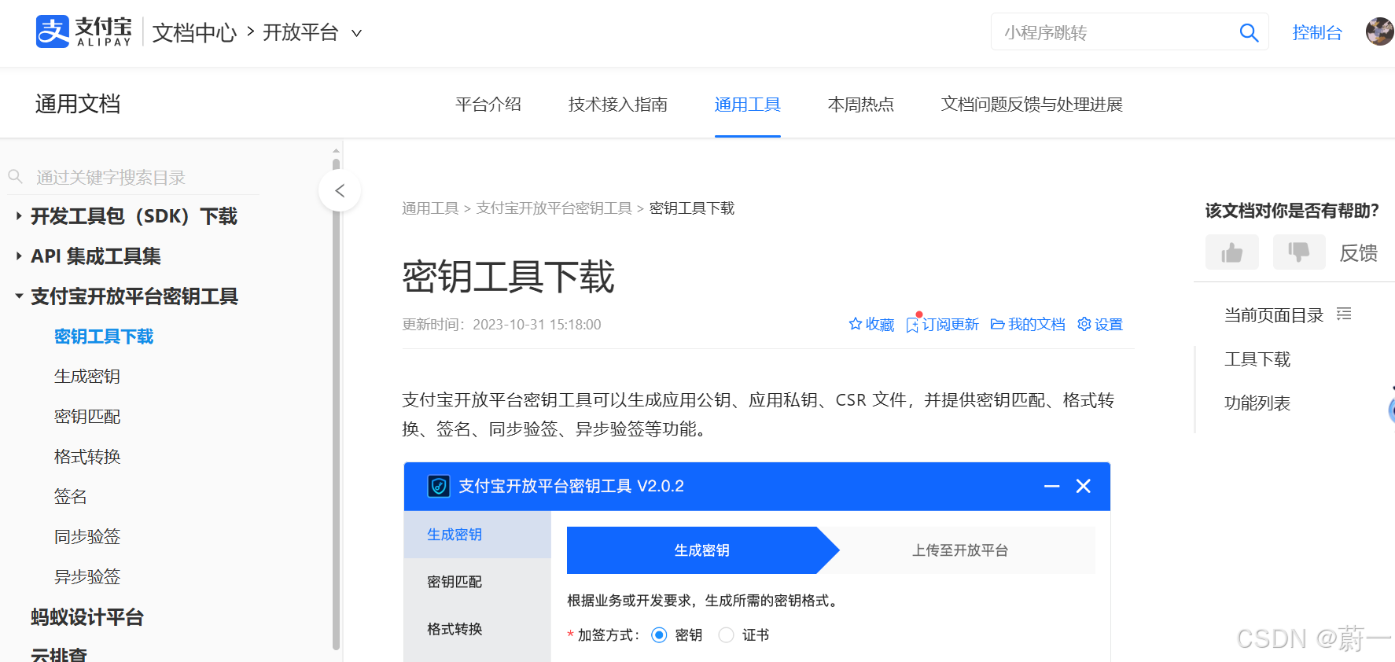This screenshot has height=662, width=1395.
Task: Open the 平台介绍 tab
Action: point(488,104)
